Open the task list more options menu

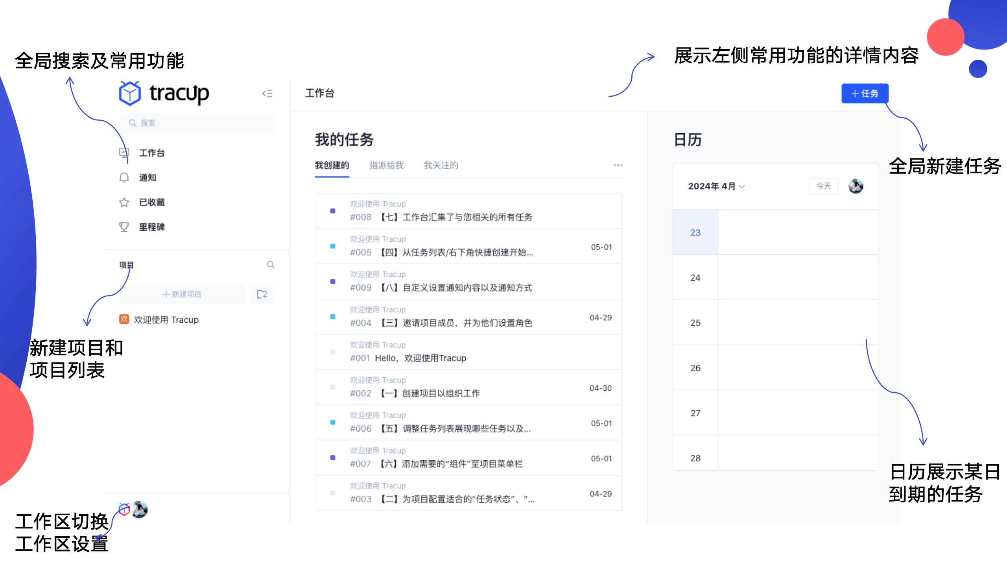coord(618,165)
